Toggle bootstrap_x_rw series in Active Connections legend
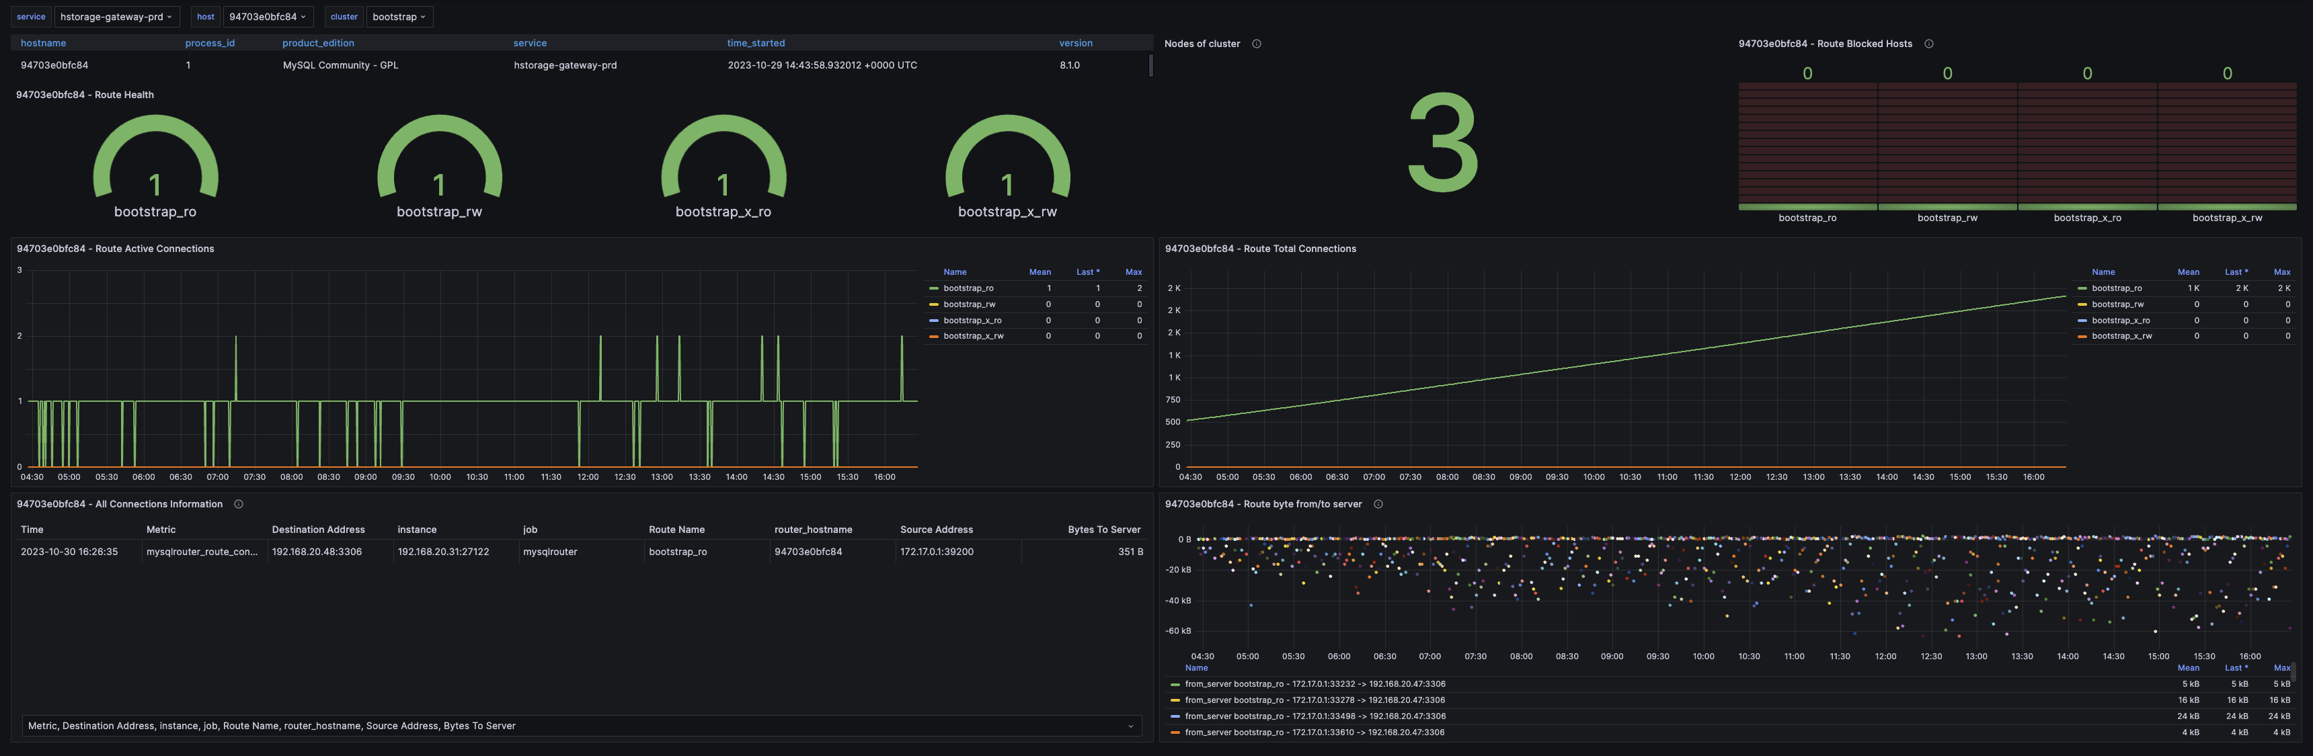2313x756 pixels. 974,336
